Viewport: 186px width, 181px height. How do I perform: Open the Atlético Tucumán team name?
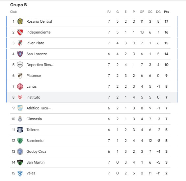click(x=39, y=108)
